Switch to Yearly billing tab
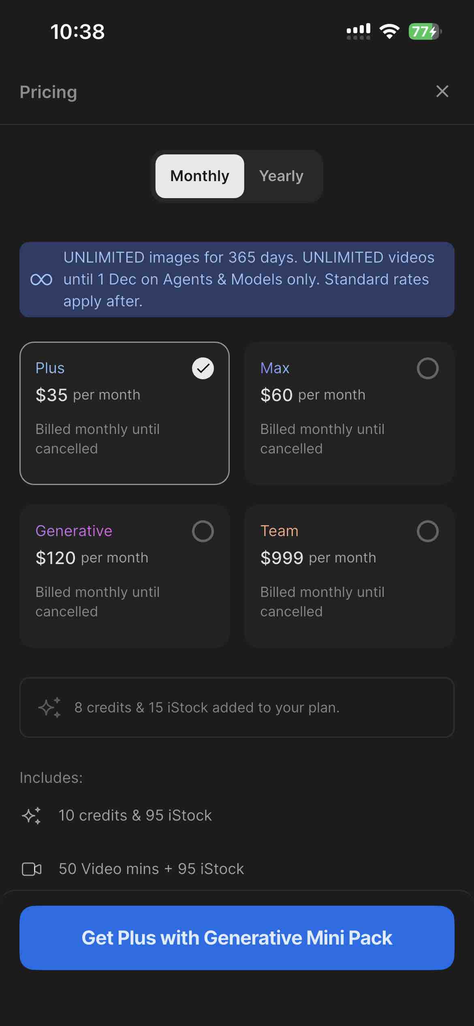 pyautogui.click(x=281, y=176)
